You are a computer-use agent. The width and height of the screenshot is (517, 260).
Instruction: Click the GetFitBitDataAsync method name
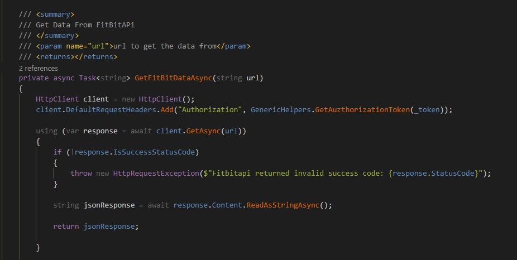coord(173,78)
